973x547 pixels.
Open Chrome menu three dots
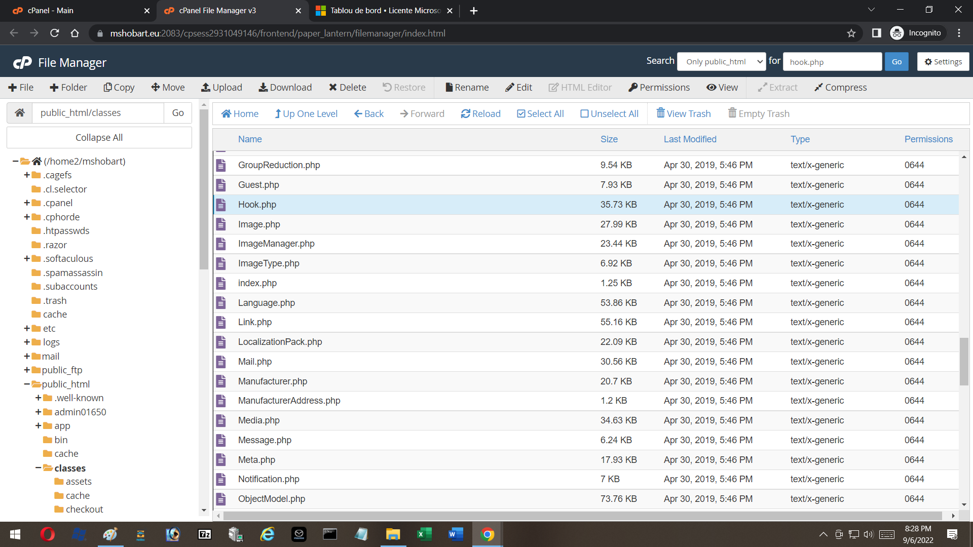coord(959,33)
